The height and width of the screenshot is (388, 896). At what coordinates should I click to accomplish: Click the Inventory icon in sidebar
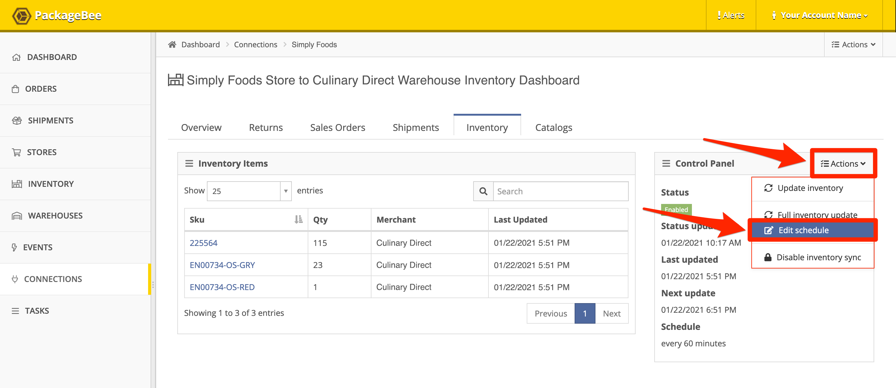tap(17, 184)
